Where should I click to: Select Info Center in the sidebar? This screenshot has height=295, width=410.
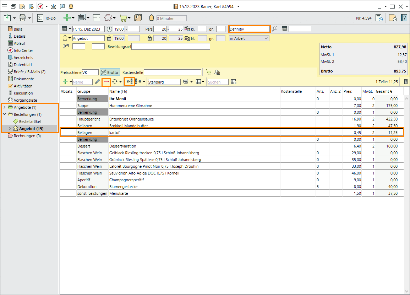[23, 50]
